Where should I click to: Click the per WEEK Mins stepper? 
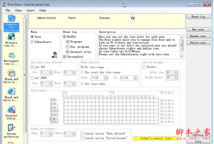coord(74,83)
